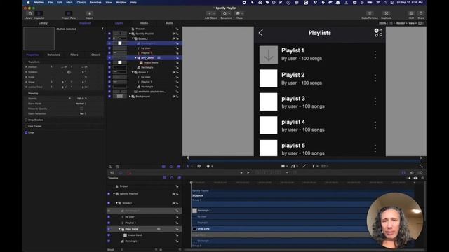Screen dimensions: 449x252
Task: Select the 3D transform tool
Action: pyautogui.click(x=199, y=166)
